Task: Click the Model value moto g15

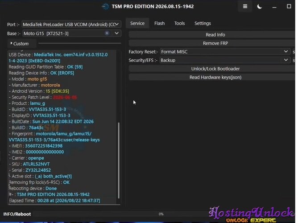Action: [x=37, y=79]
